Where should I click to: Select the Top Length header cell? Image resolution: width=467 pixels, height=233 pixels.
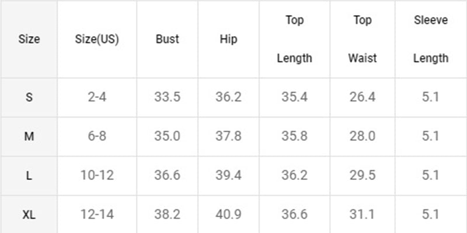click(x=294, y=40)
